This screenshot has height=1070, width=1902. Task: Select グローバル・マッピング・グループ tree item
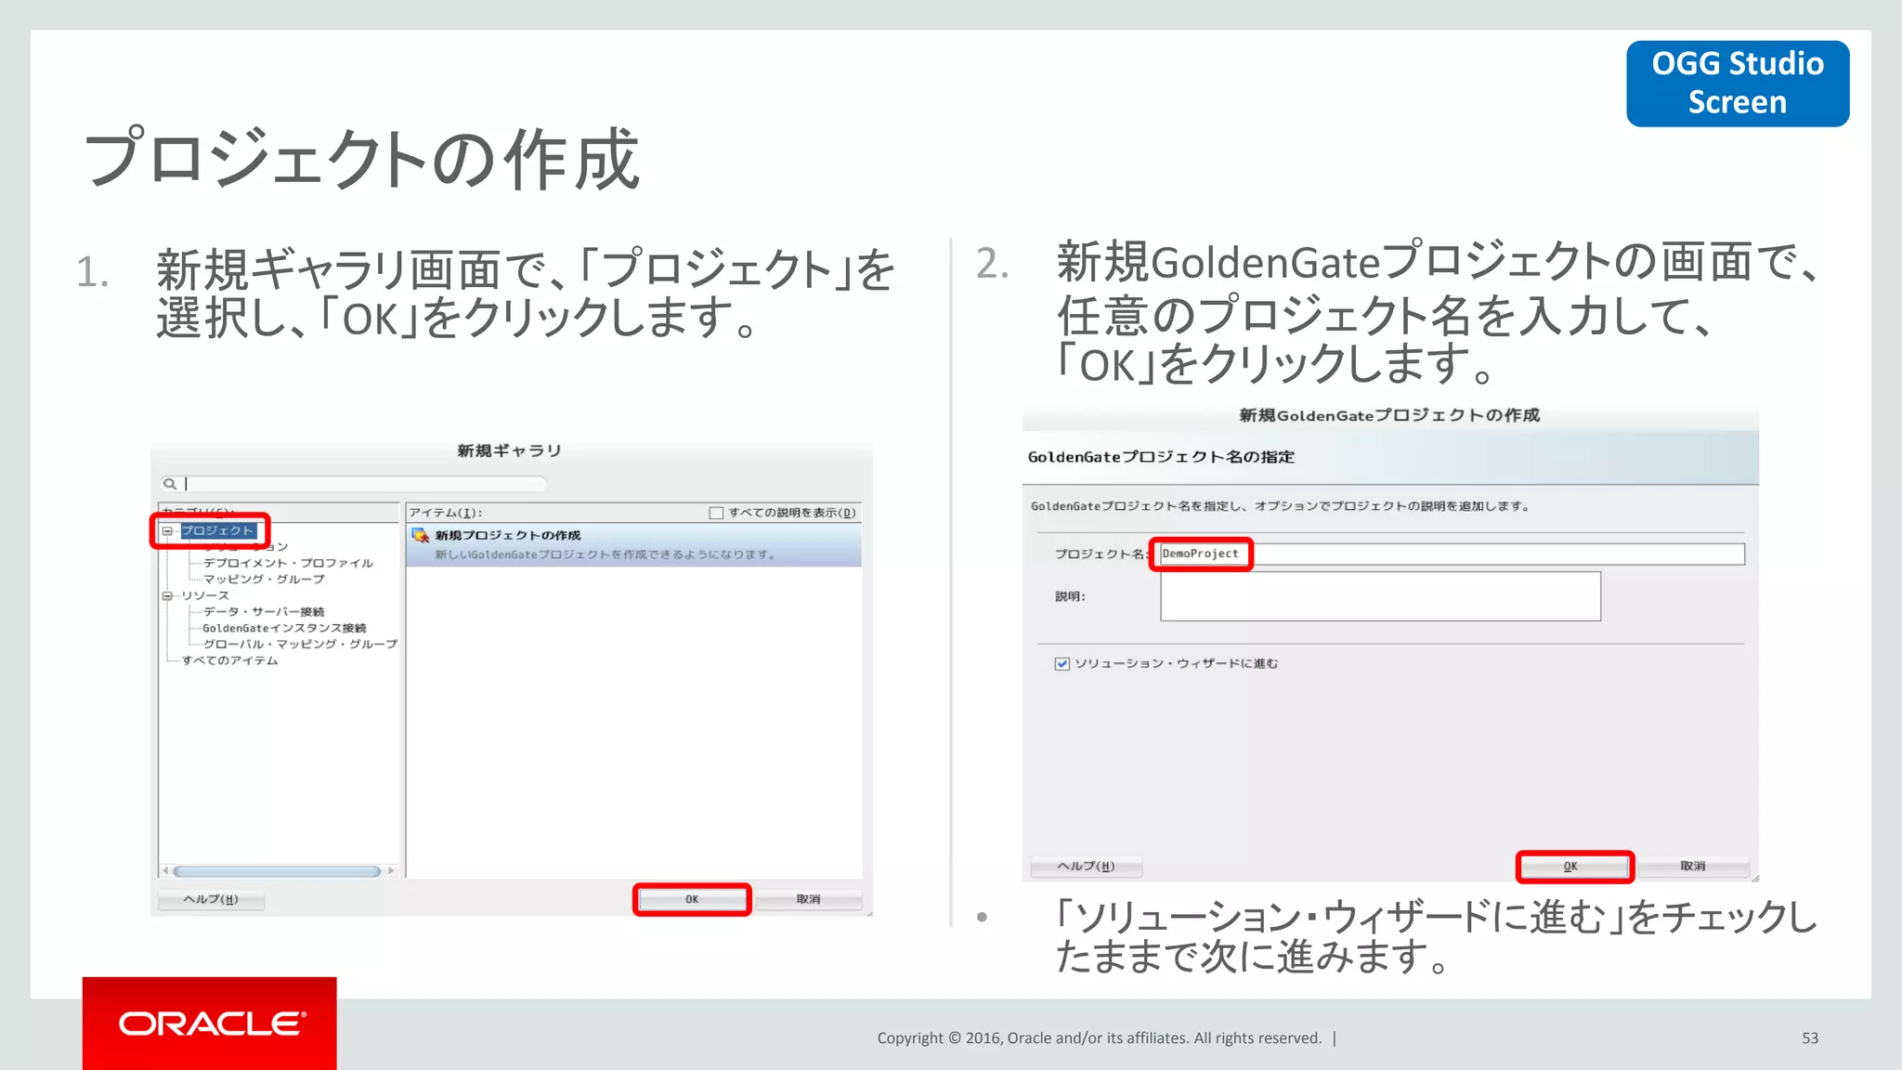point(300,645)
